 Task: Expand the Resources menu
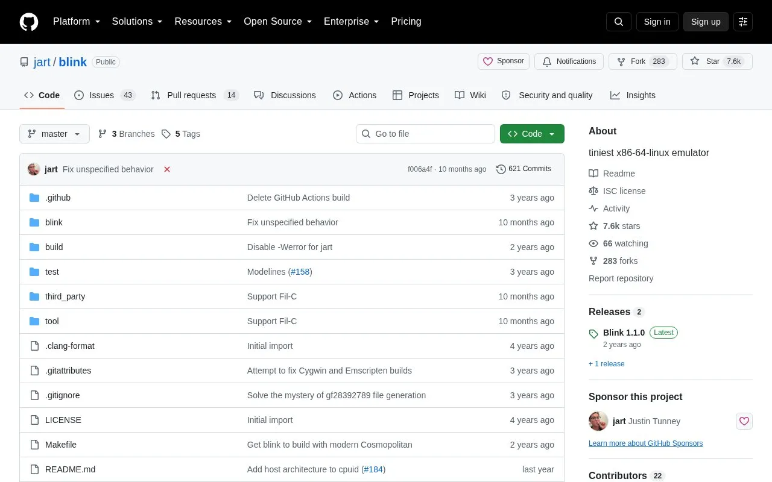click(203, 22)
